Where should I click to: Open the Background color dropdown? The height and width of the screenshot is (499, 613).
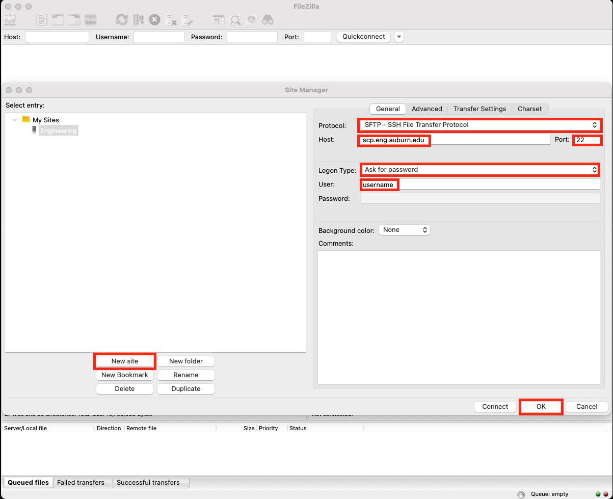coord(405,230)
